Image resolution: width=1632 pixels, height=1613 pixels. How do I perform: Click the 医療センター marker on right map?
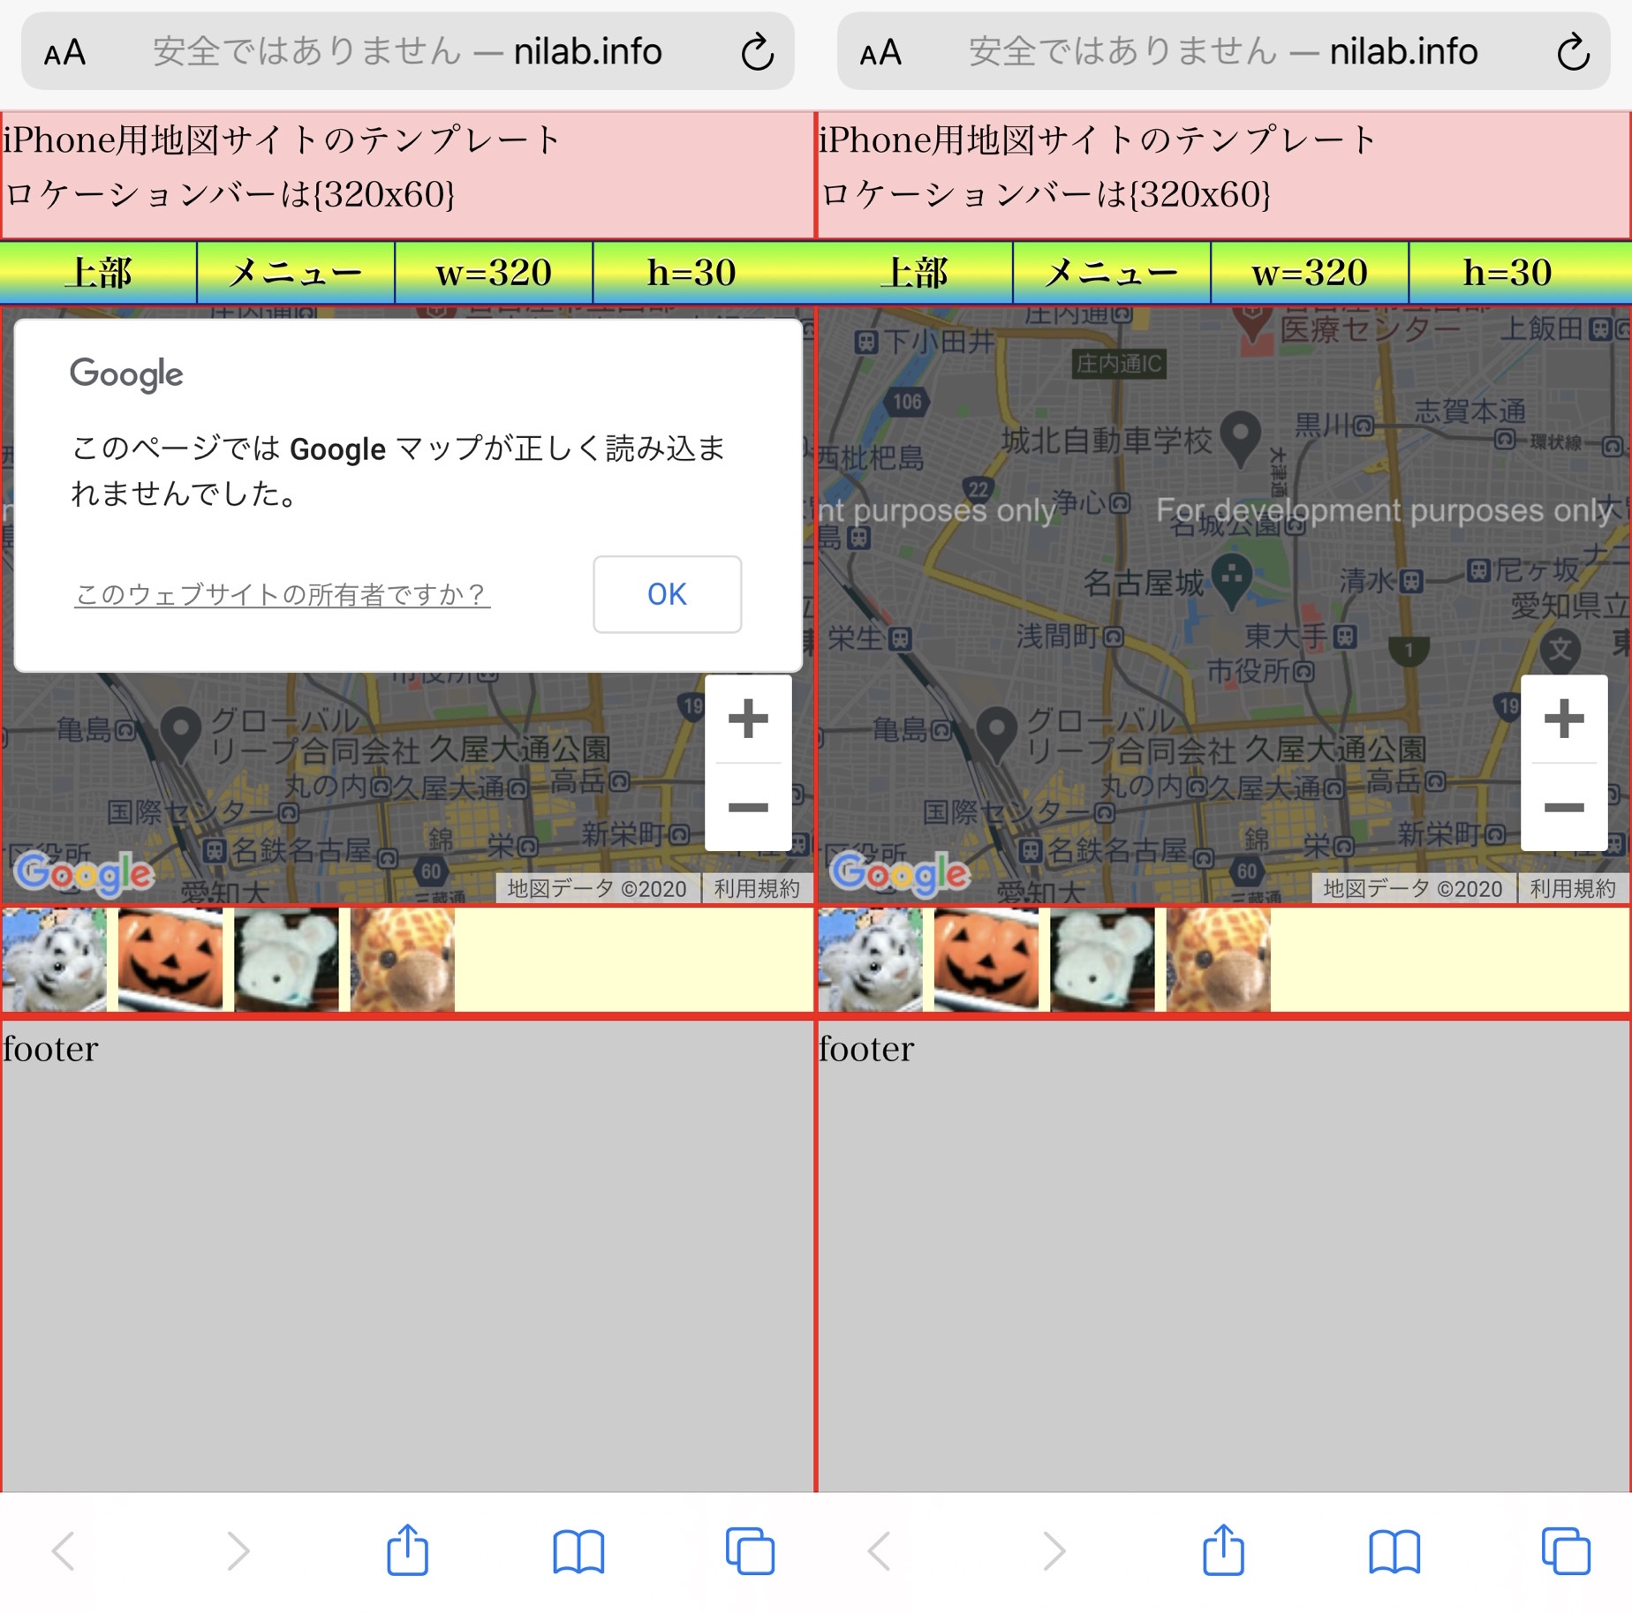tap(1251, 323)
